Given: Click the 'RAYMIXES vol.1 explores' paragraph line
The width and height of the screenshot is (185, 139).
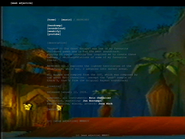Looking at the screenshot, I should (89, 66).
